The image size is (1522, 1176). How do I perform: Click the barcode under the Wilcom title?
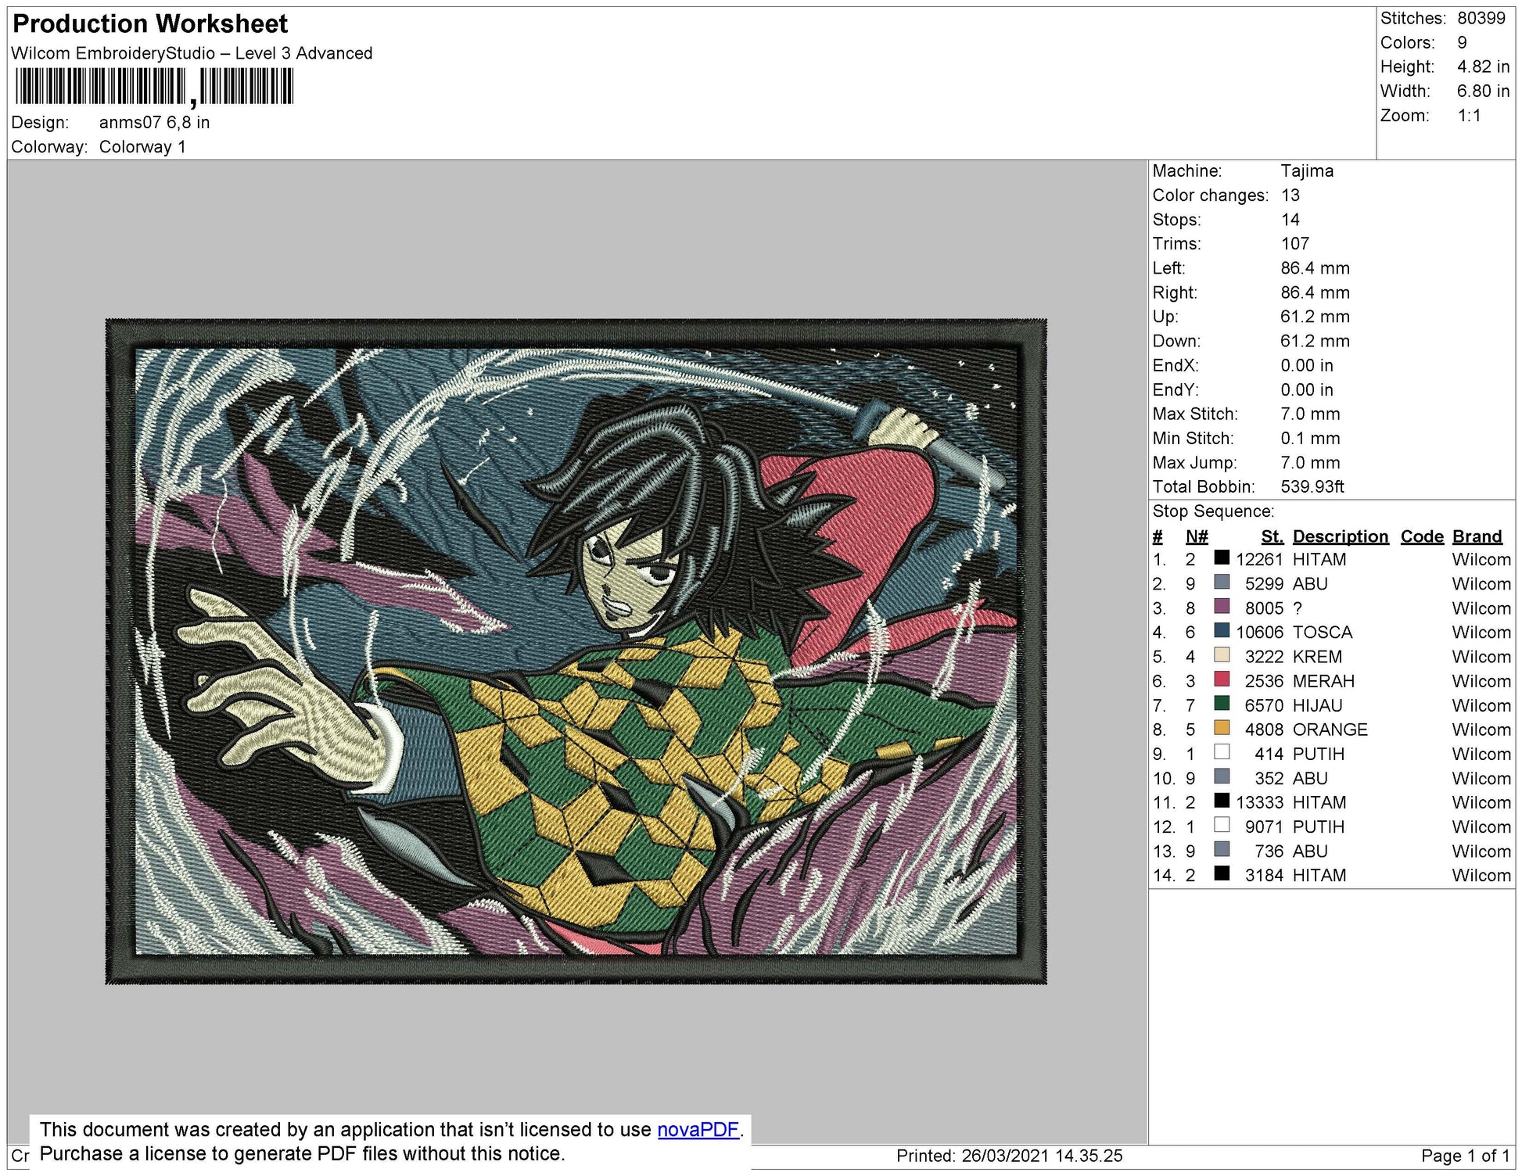tap(154, 86)
